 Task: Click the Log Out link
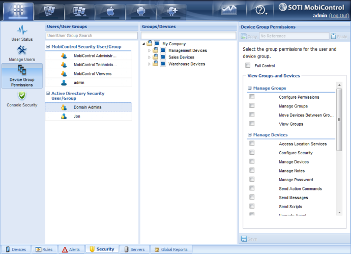coord(339,16)
